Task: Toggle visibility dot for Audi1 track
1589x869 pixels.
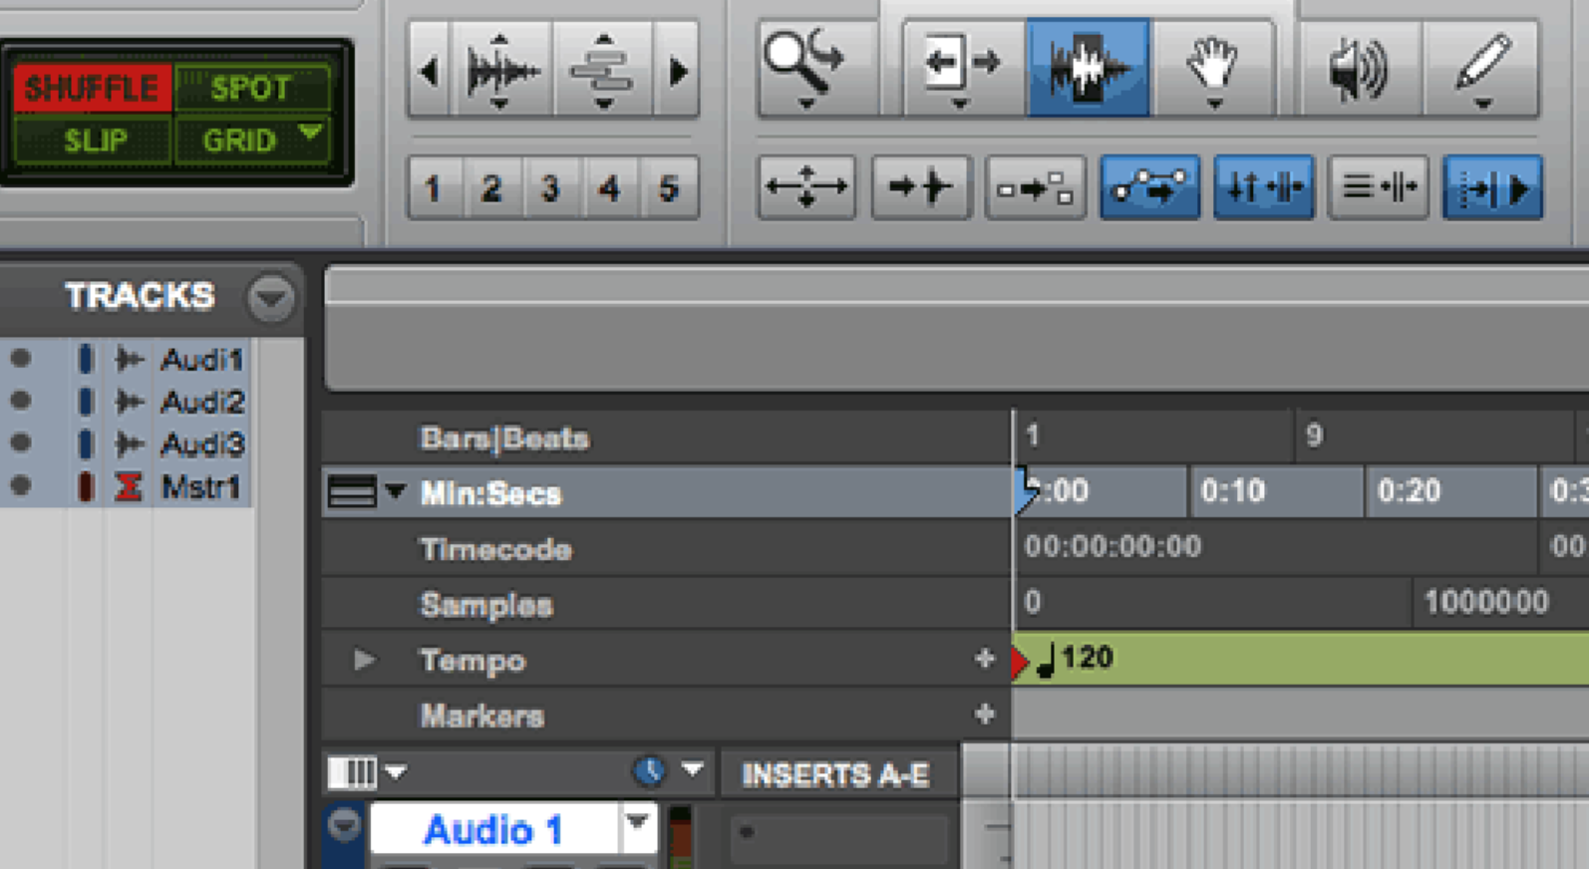Action: tap(20, 359)
